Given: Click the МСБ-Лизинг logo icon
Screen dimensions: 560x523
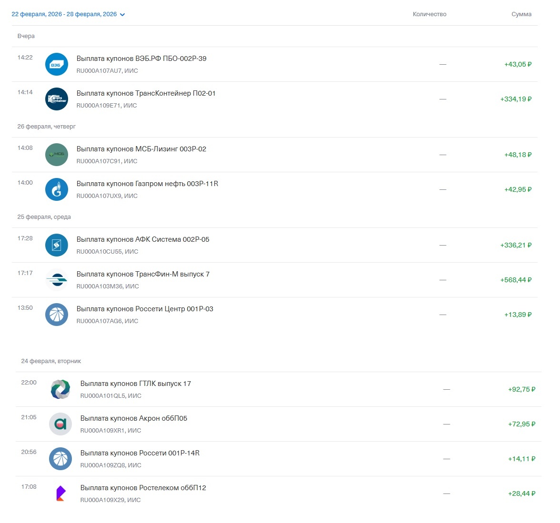Looking at the screenshot, I should tap(56, 155).
